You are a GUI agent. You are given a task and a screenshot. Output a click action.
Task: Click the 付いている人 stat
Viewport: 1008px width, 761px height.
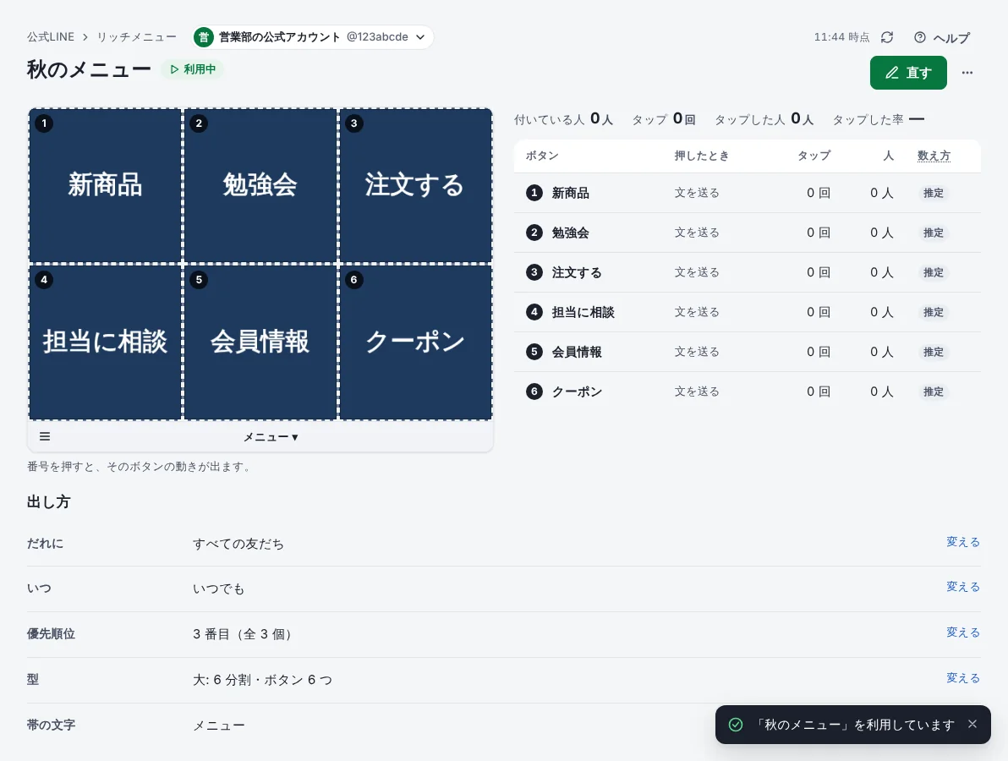[564, 119]
